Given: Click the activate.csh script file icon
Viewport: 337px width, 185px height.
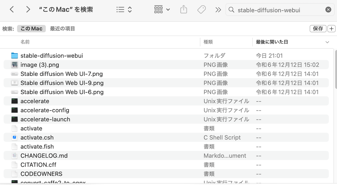Looking at the screenshot, I should (14, 138).
